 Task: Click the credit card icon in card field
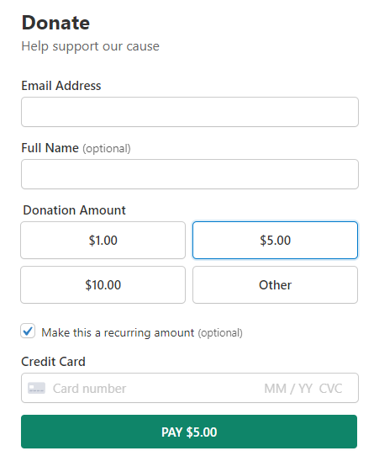(x=36, y=388)
